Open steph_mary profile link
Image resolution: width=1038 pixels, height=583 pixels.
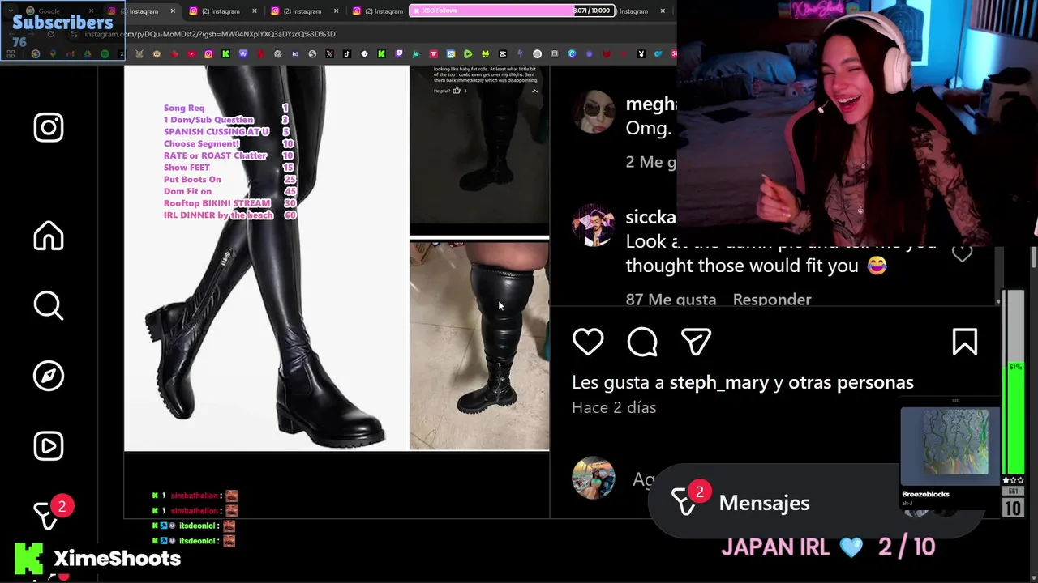click(719, 382)
